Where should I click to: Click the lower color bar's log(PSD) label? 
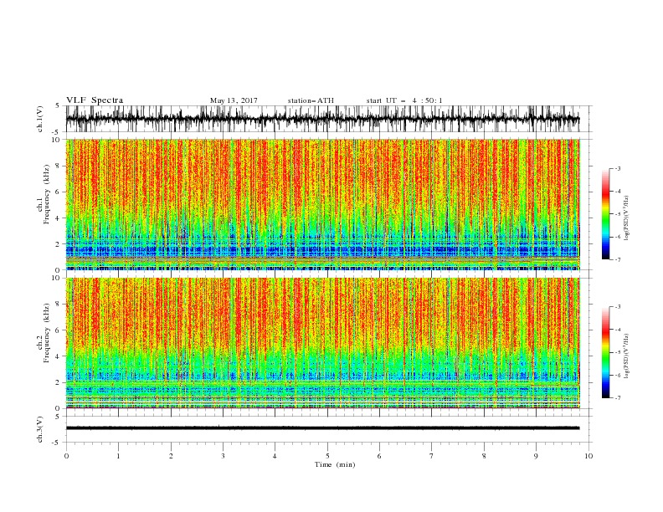(x=627, y=356)
